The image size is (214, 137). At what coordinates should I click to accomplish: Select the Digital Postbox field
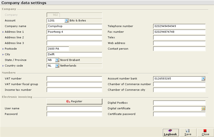179,103
